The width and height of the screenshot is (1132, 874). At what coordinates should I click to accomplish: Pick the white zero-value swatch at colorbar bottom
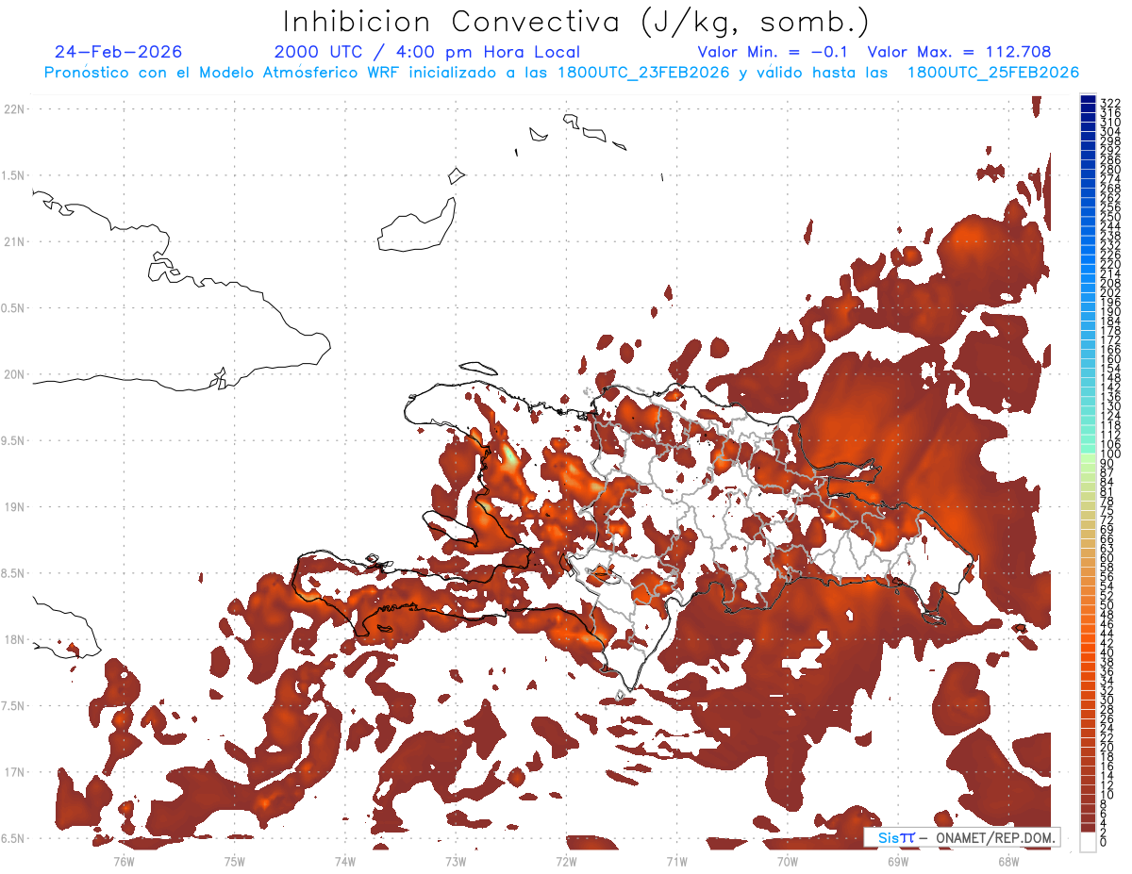click(x=1089, y=842)
